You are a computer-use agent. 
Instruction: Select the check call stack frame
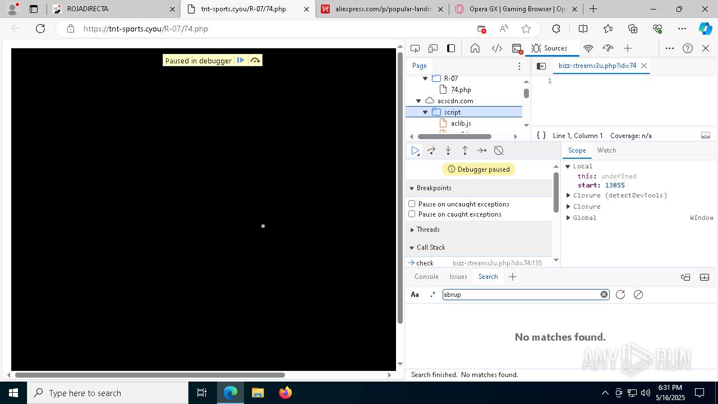[478, 263]
